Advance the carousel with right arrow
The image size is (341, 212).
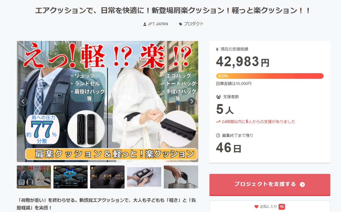(x=191, y=101)
